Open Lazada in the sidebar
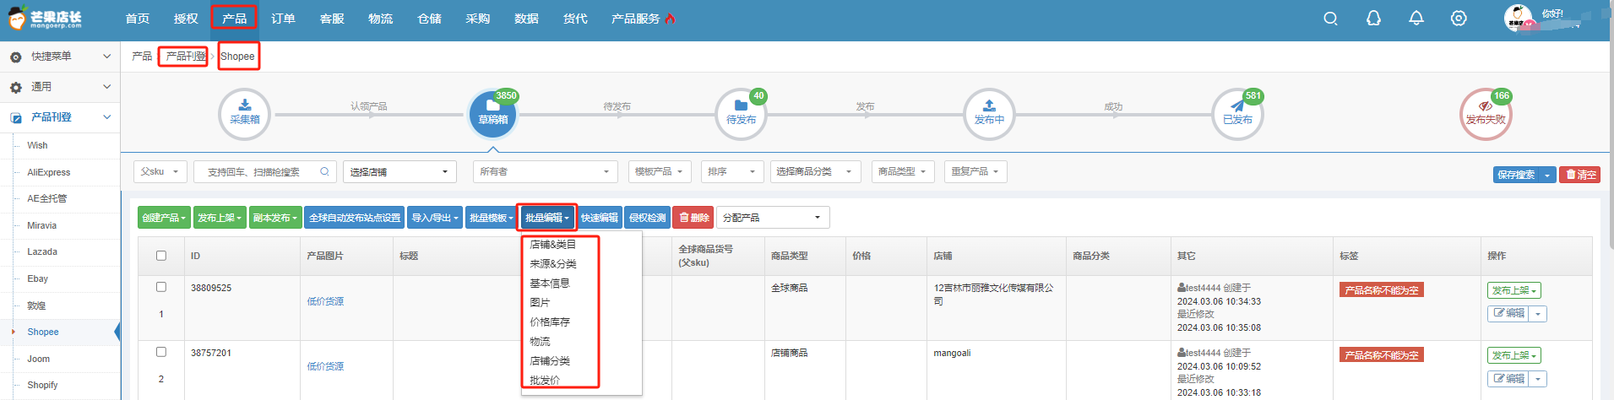The image size is (1614, 400). tap(42, 251)
